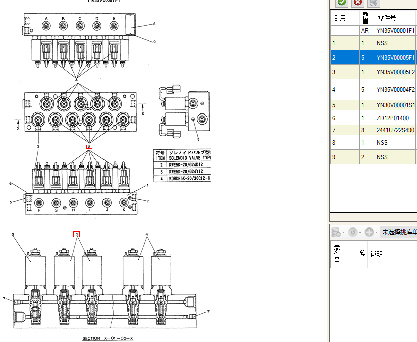Open dropdown arrow beside plus icon

(376, 232)
